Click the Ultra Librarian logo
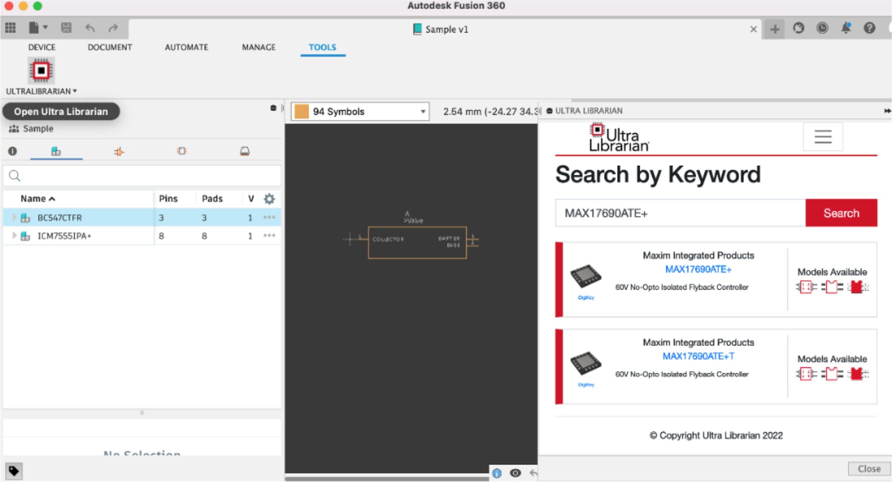Screen dimensions: 893x483 [x=619, y=137]
